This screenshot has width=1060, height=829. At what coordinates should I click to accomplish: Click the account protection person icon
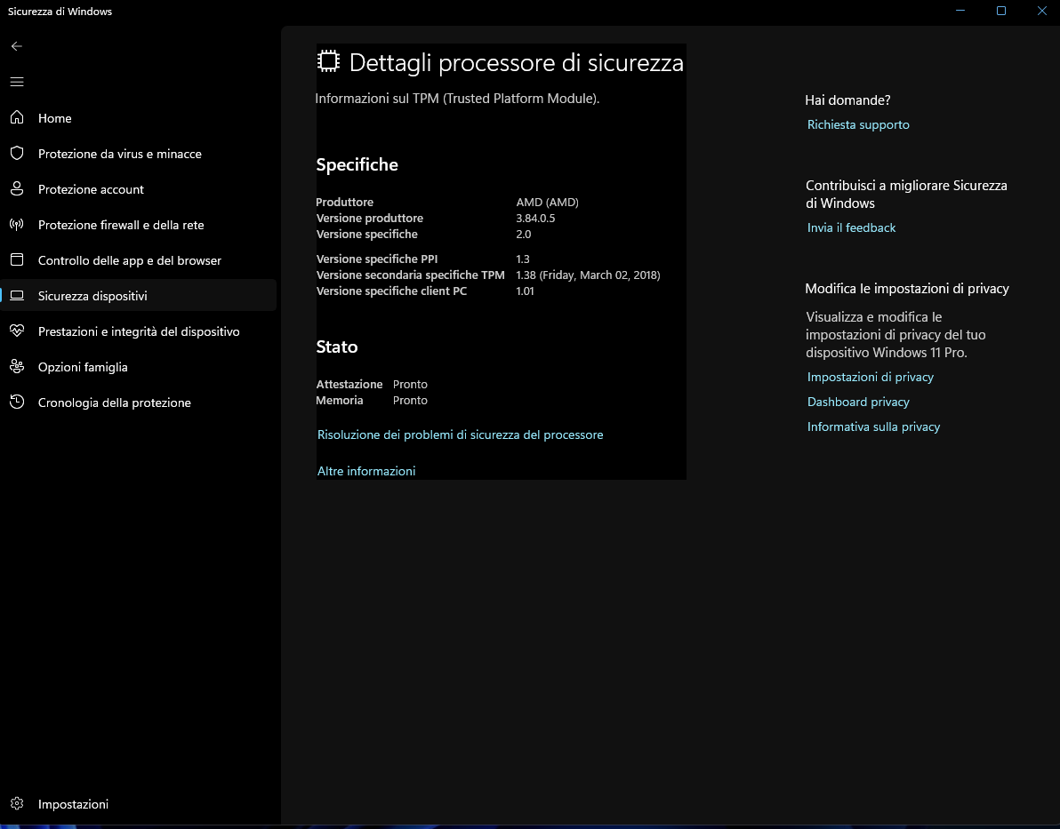click(x=17, y=189)
